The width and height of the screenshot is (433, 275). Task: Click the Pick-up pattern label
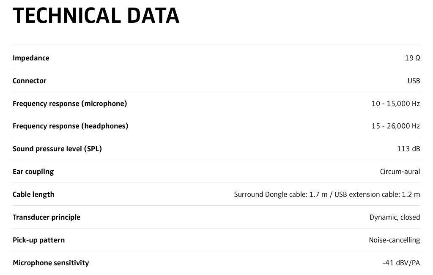(39, 240)
